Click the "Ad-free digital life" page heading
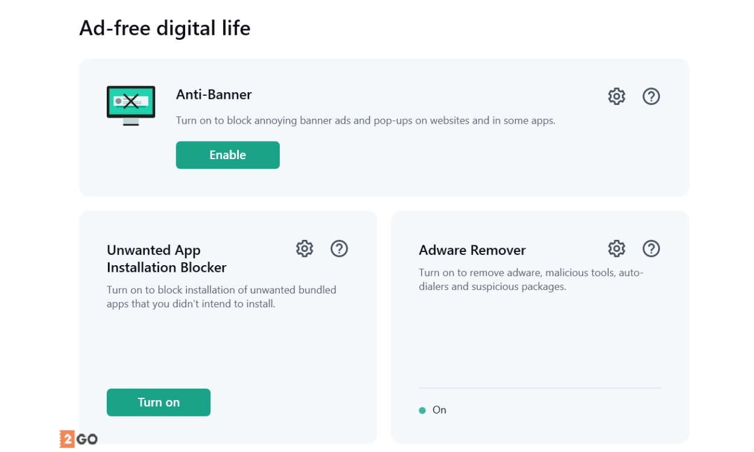 165,28
